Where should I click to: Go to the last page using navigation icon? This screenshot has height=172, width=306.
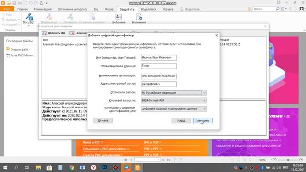click(x=169, y=160)
